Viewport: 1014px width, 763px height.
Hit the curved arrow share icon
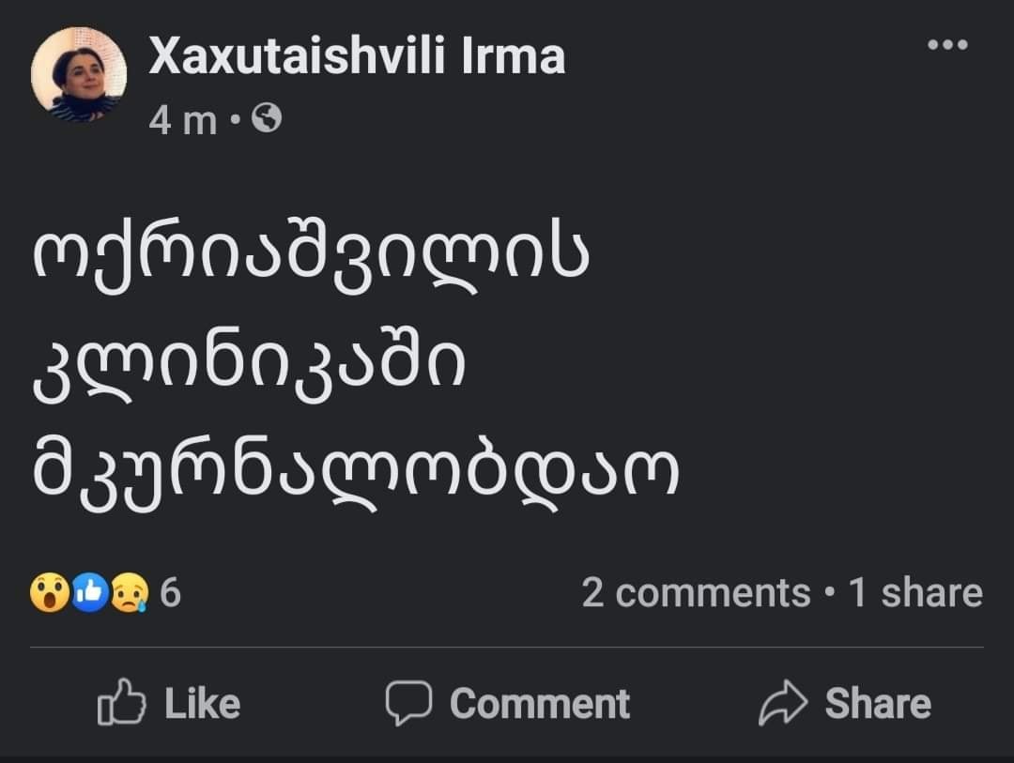point(783,704)
